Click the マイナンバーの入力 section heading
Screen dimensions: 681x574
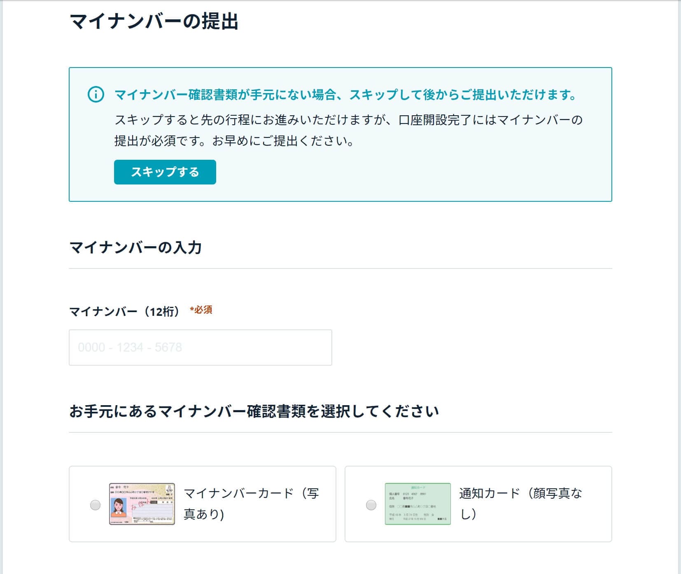135,247
